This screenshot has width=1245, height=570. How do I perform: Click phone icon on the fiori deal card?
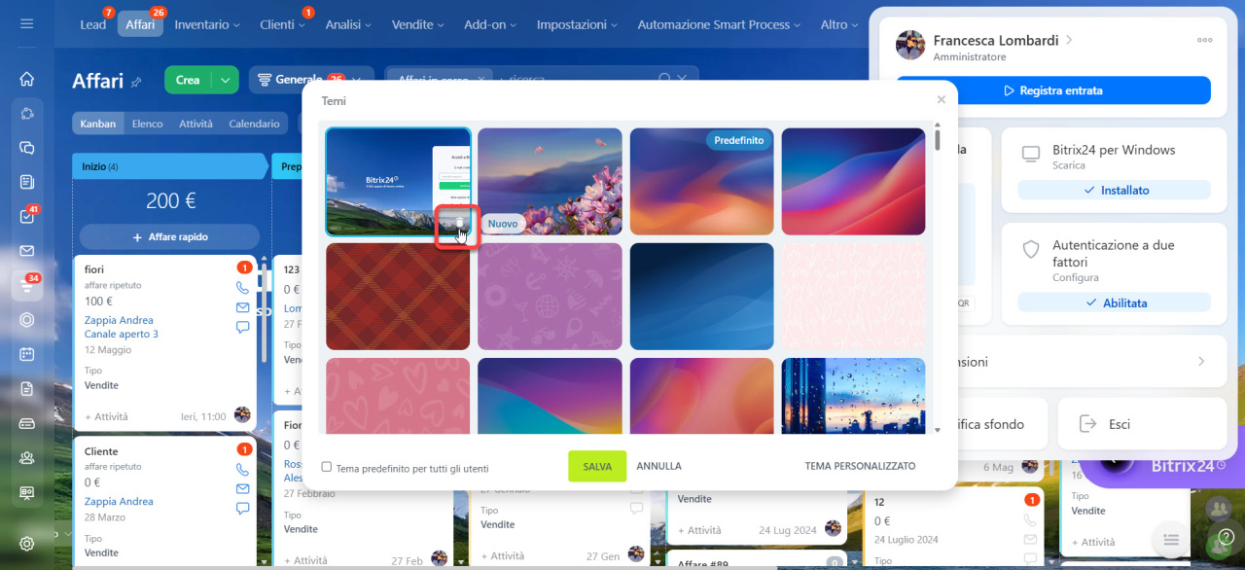click(242, 288)
